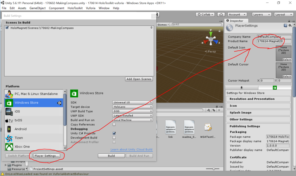
Task: Open the Layout dropdown
Action: tap(283, 14)
